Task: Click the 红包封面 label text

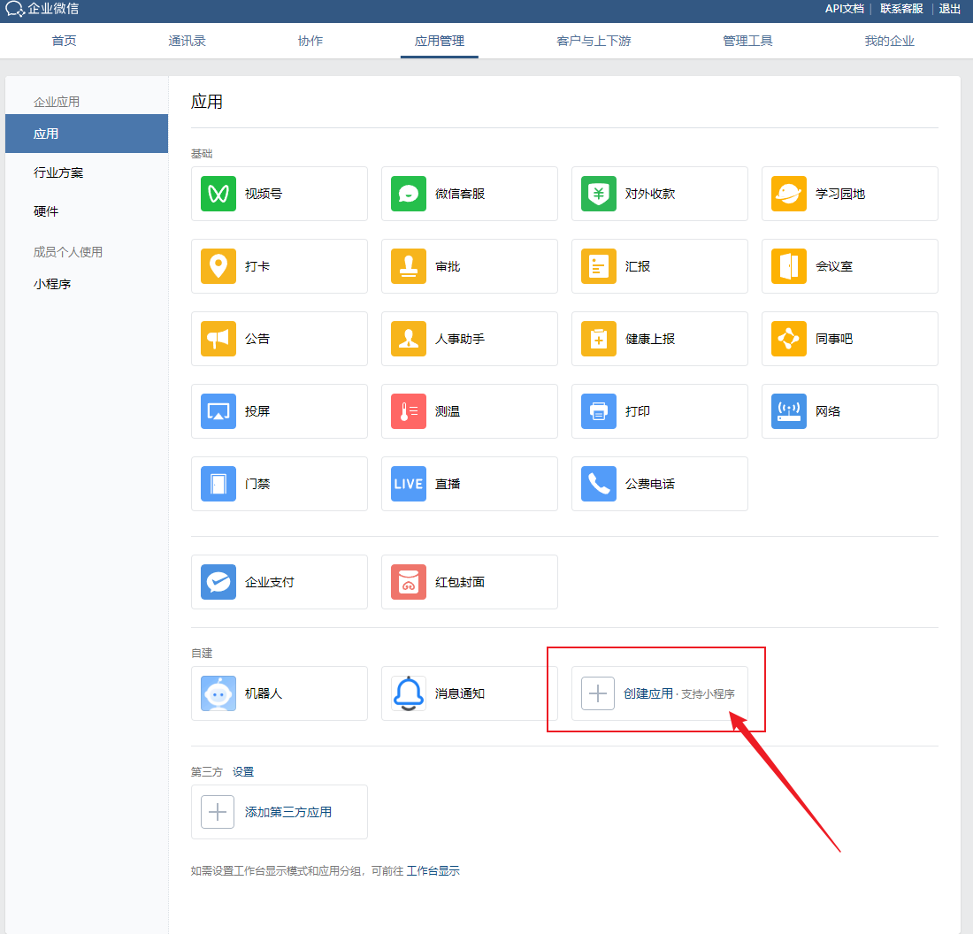Action: (460, 582)
